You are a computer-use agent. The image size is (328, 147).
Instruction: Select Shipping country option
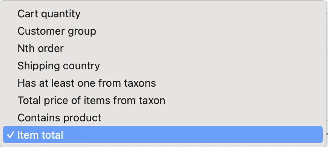163,66
